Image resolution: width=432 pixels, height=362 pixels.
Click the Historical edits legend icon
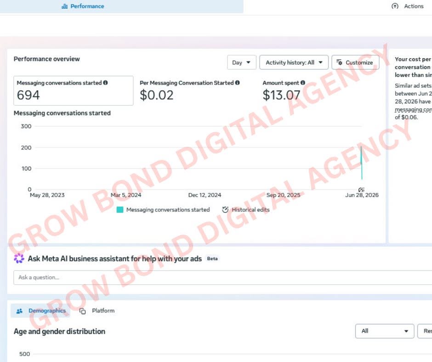pyautogui.click(x=225, y=209)
